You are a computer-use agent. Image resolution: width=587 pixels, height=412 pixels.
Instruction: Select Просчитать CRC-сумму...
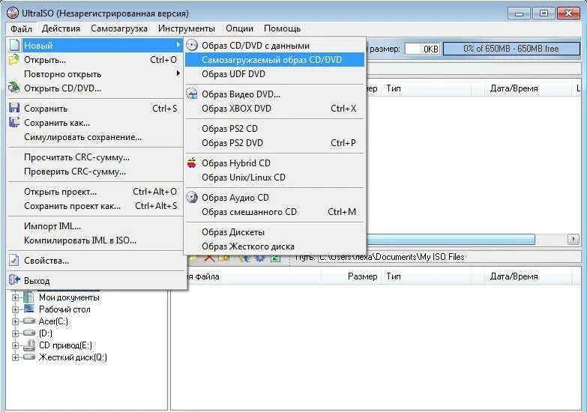click(95, 157)
